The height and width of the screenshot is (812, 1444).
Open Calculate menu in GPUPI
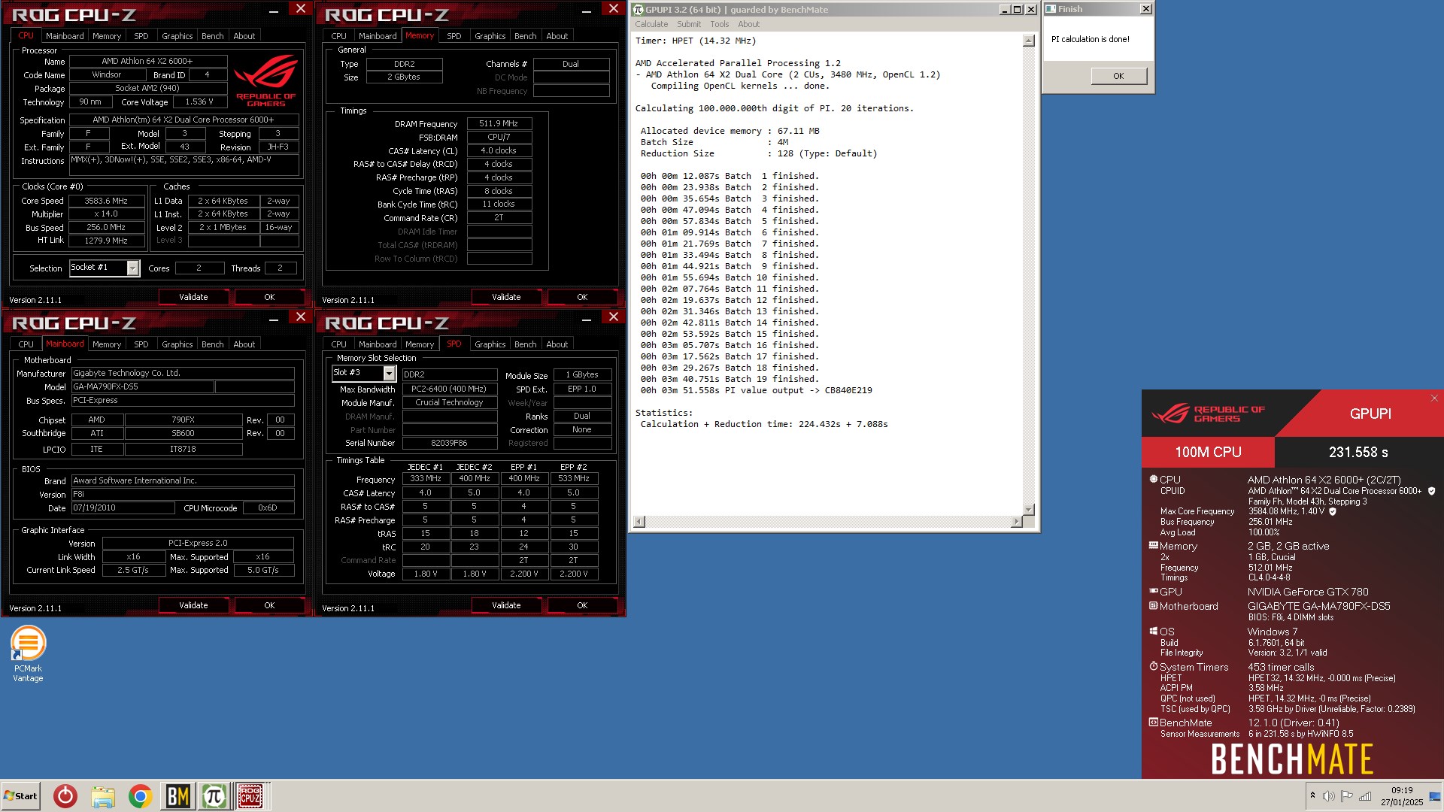coord(651,24)
